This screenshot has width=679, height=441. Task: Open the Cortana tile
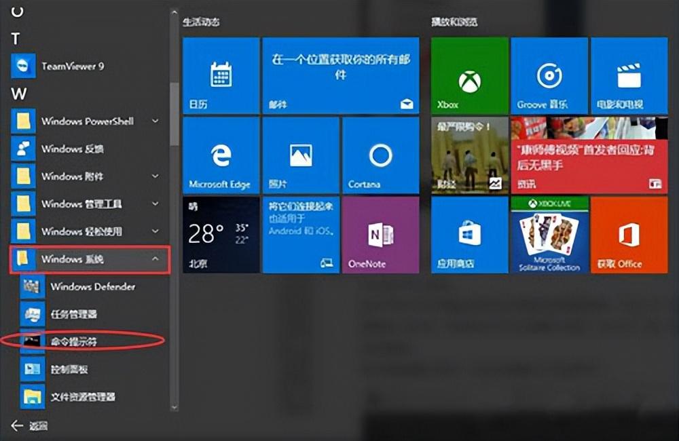(381, 155)
